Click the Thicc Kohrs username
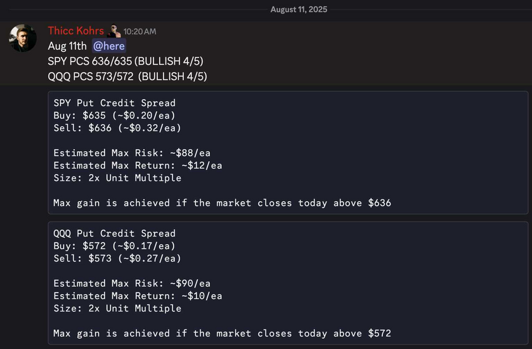 (75, 31)
